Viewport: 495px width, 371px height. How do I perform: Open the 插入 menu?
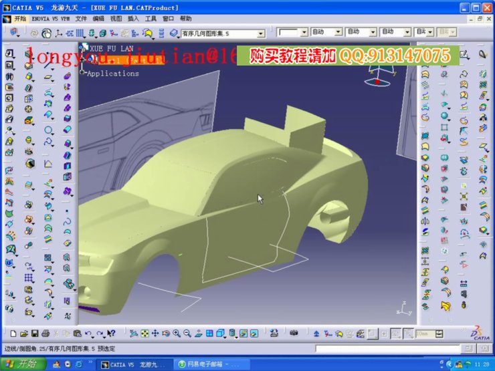click(x=133, y=19)
